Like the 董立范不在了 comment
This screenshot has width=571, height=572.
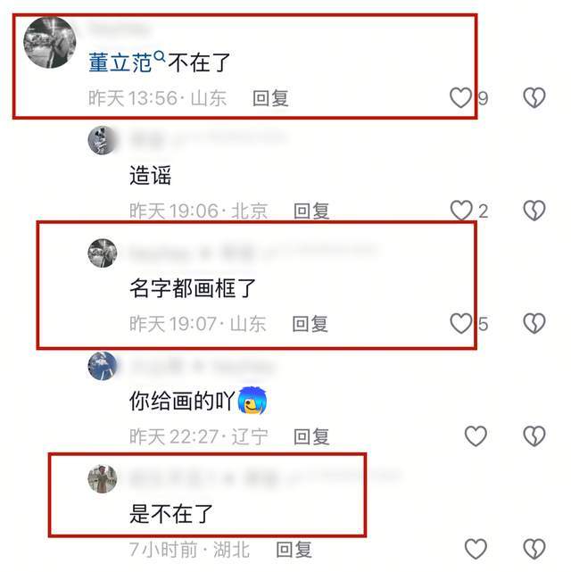coord(461,98)
